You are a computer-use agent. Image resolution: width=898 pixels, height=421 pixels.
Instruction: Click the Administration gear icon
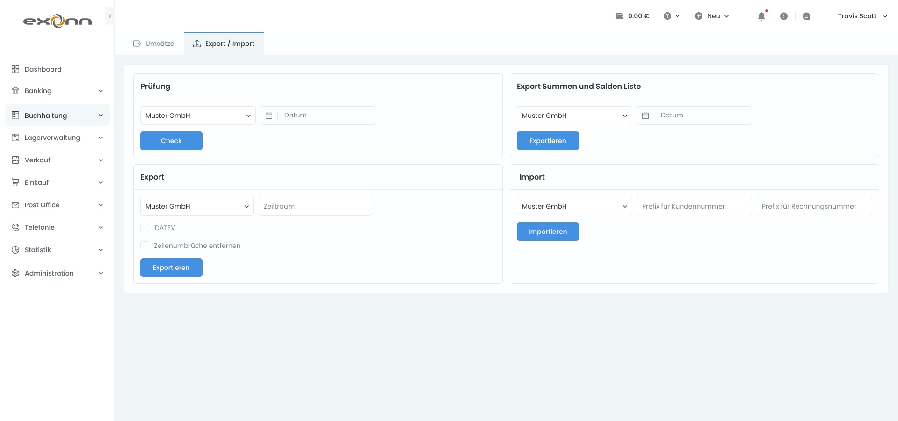(x=15, y=273)
